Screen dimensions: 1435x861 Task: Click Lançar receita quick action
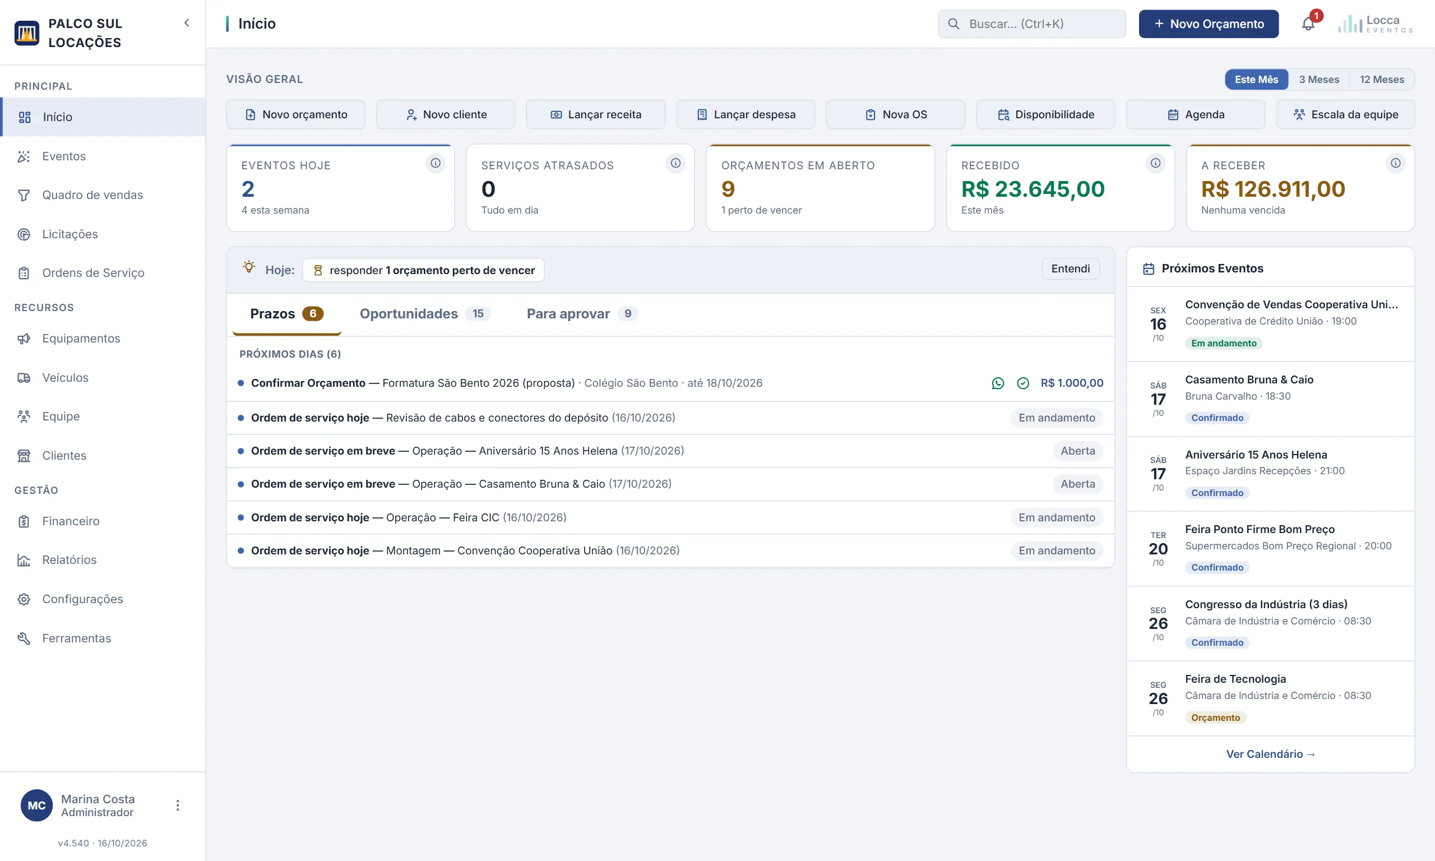(595, 114)
